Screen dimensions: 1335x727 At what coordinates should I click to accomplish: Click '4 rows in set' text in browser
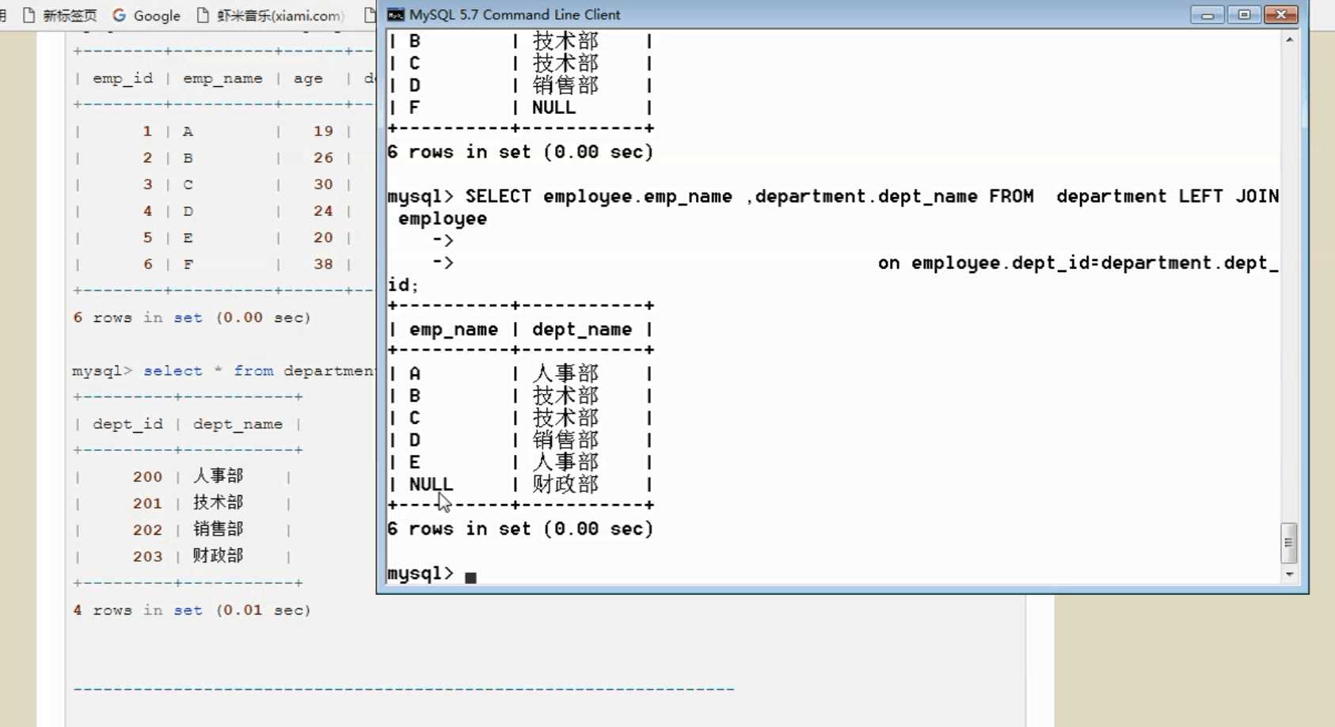192,611
